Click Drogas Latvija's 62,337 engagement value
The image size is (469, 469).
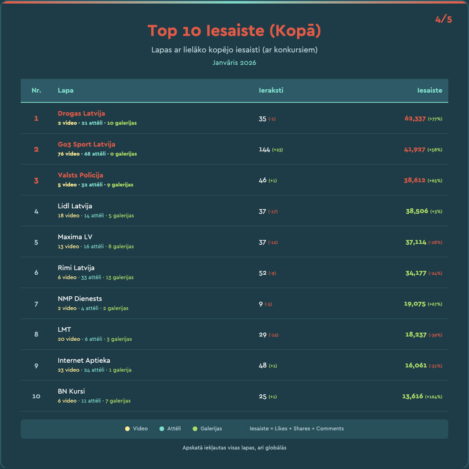click(x=415, y=118)
